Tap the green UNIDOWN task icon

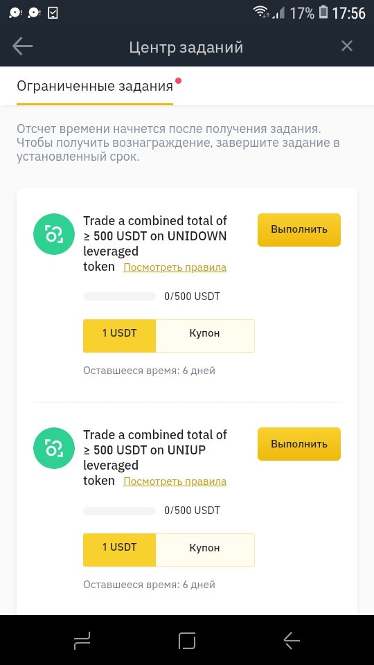click(54, 234)
